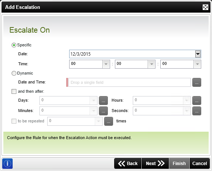Click the Days value field

pyautogui.click(x=65, y=101)
